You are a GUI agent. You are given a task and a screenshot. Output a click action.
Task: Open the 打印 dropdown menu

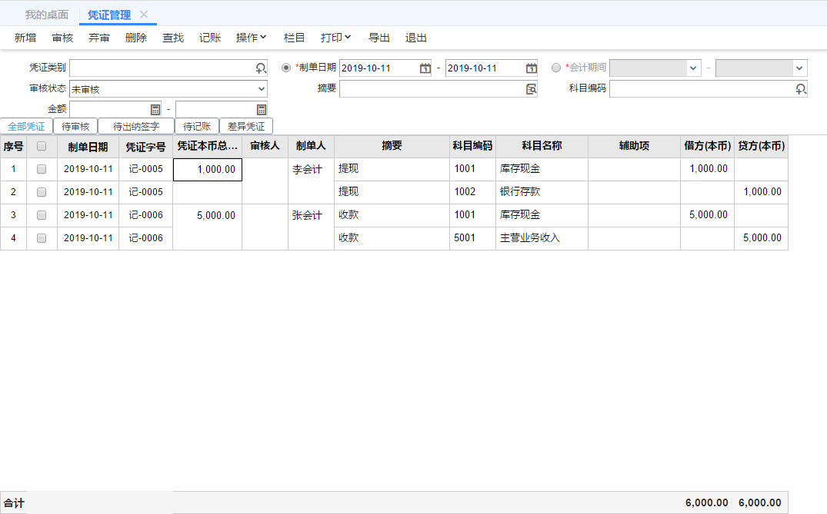point(335,38)
